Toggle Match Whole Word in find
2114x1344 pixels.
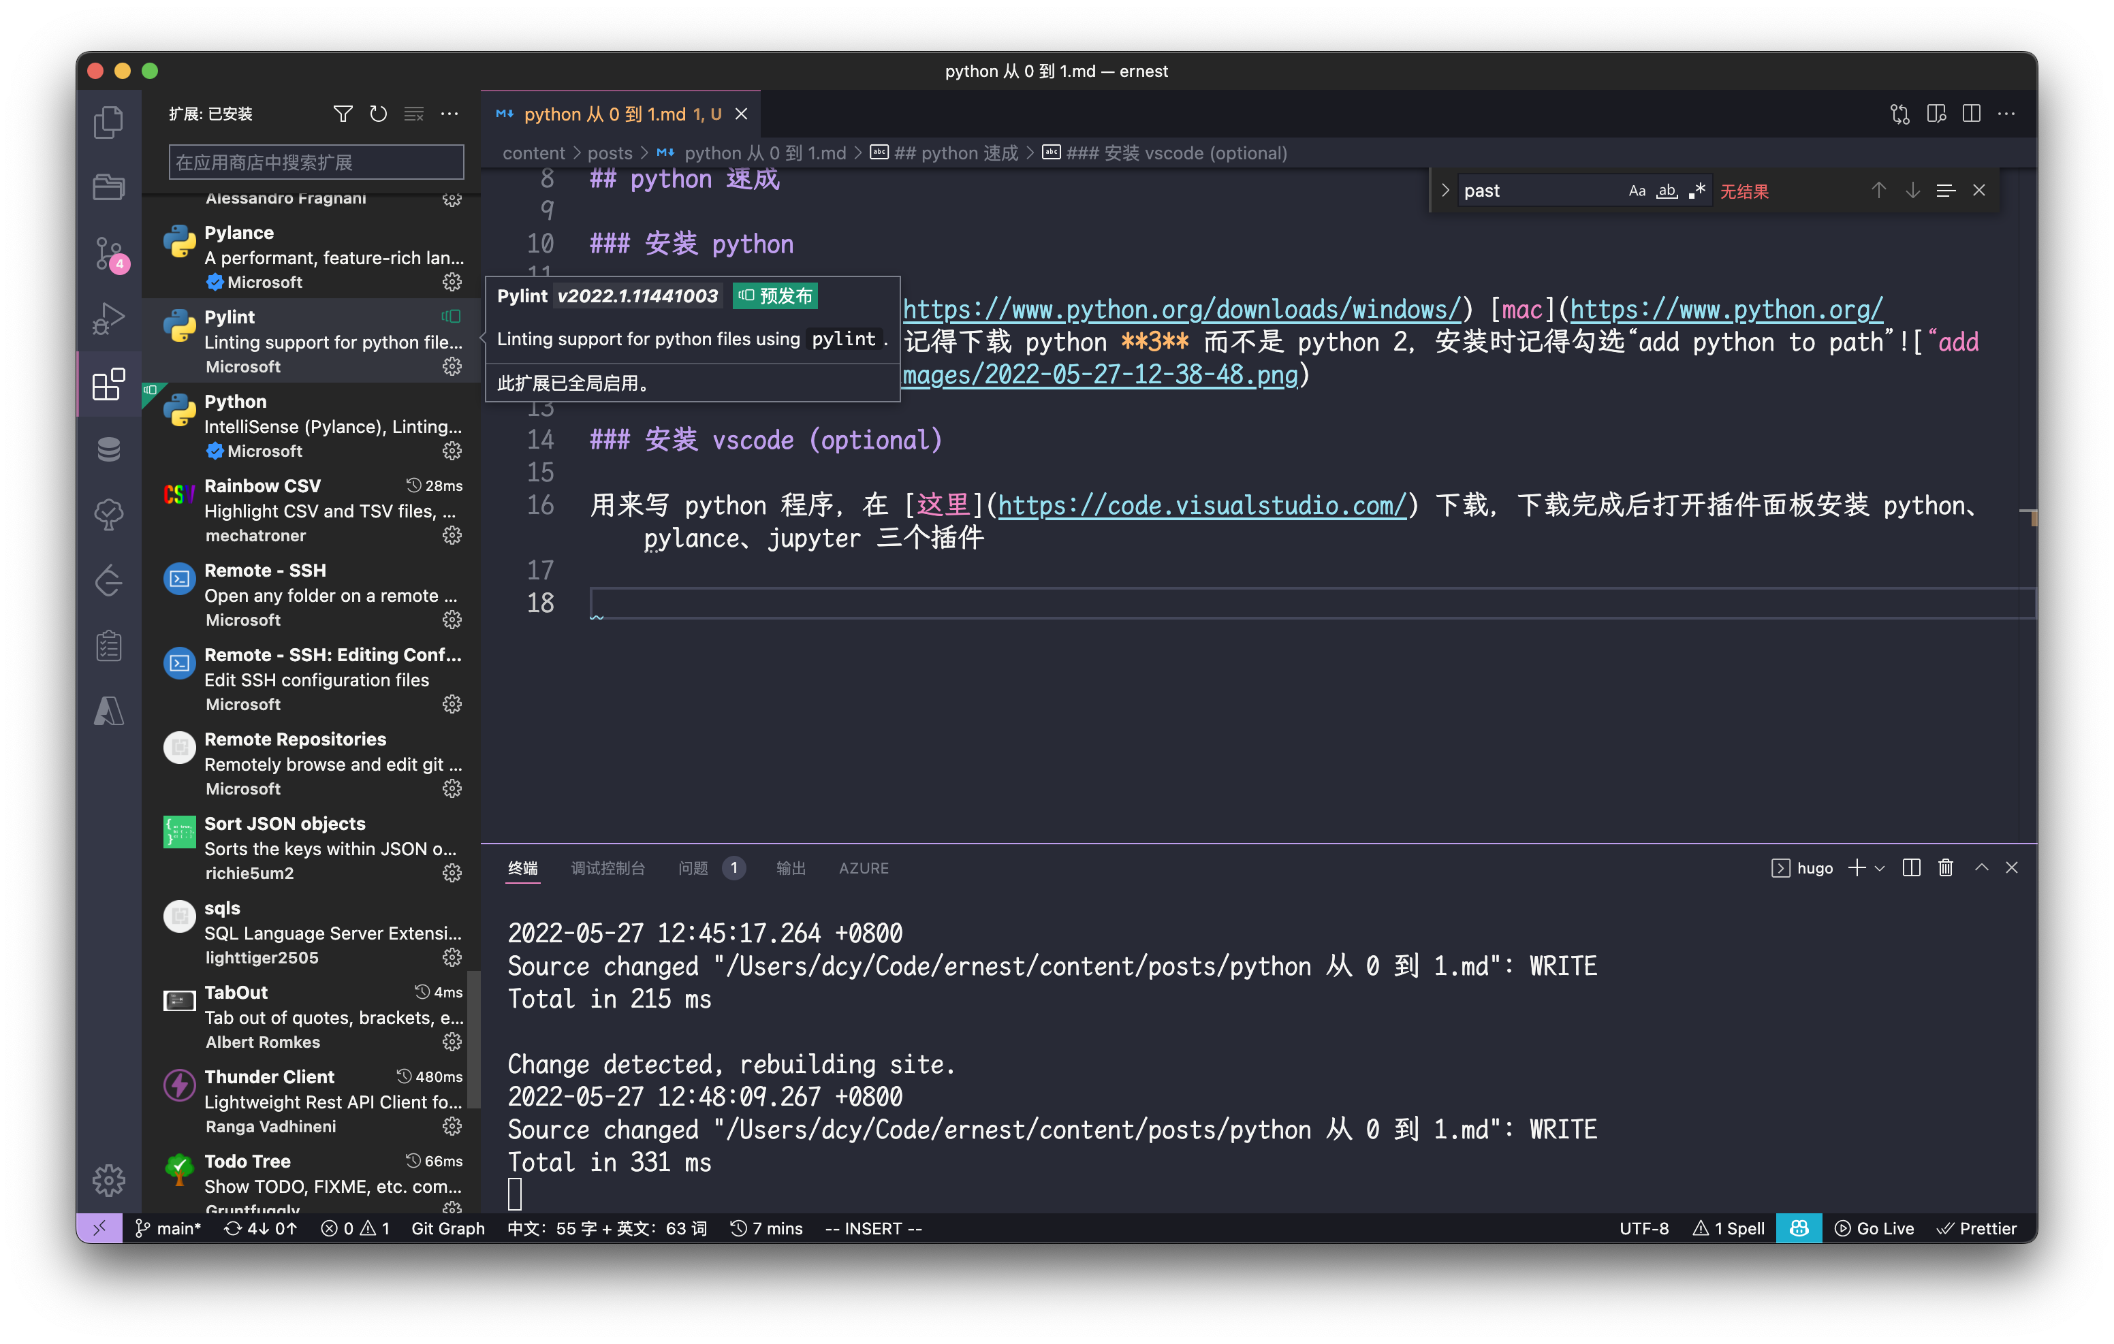point(1667,191)
